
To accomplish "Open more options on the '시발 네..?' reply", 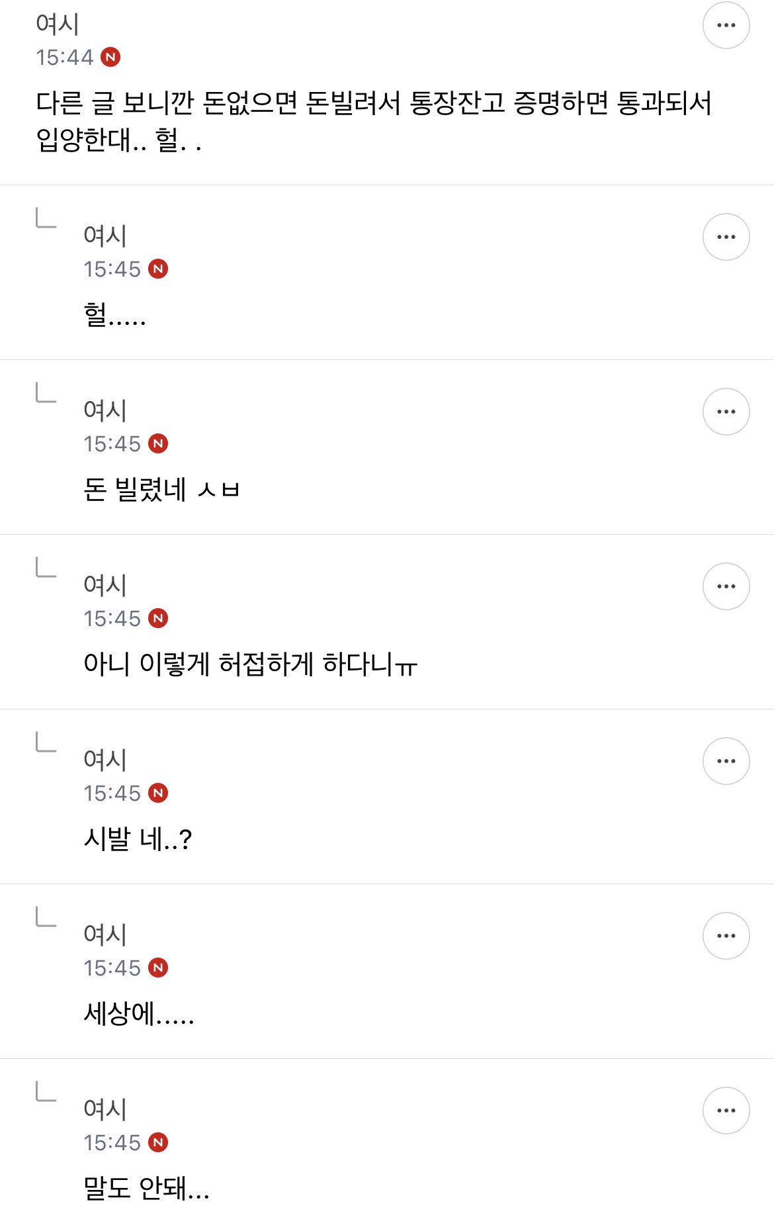I will (726, 761).
